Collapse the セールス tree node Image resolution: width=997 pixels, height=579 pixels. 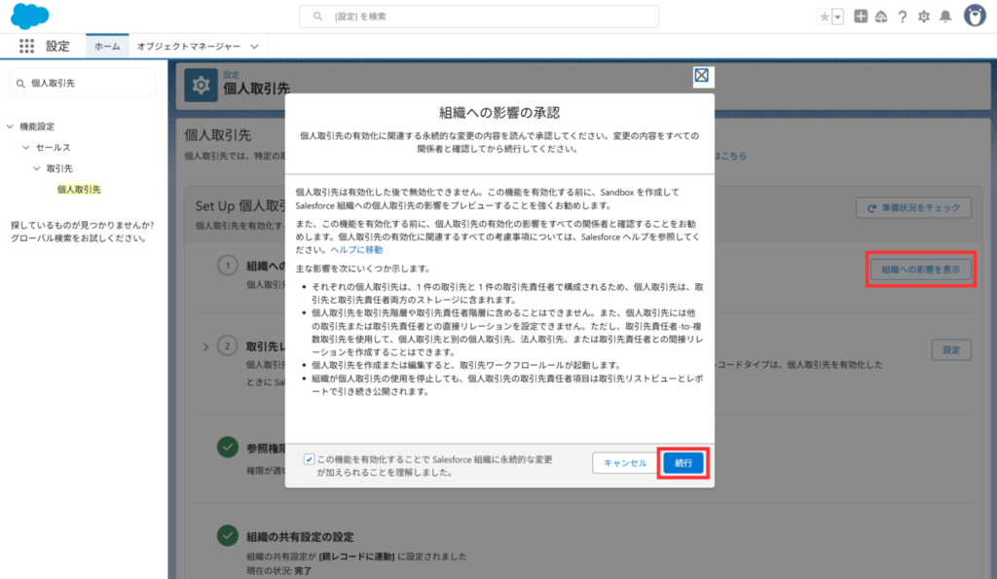(x=26, y=148)
